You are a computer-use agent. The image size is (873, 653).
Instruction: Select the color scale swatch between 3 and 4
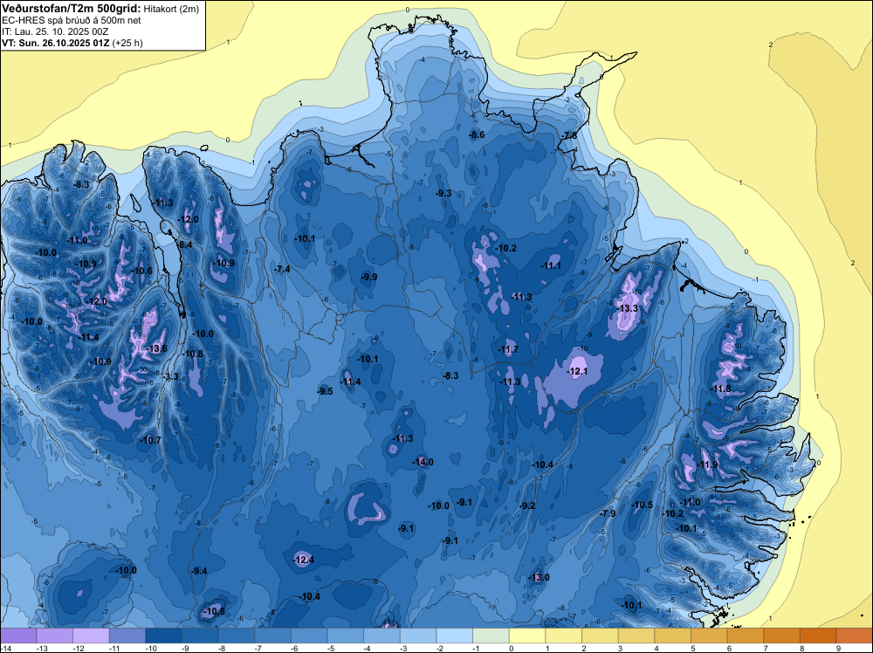(x=636, y=636)
